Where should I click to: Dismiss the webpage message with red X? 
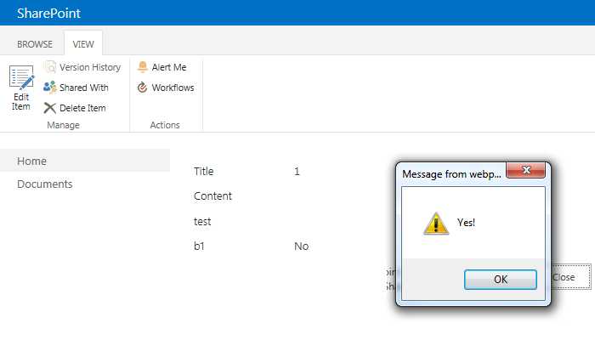(x=526, y=171)
